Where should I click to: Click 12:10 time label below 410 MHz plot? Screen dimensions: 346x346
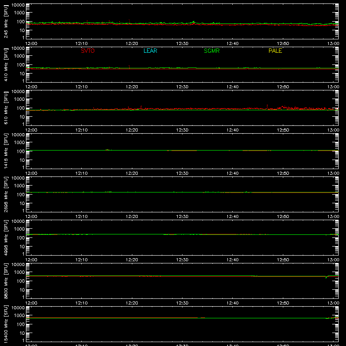pos(81,87)
